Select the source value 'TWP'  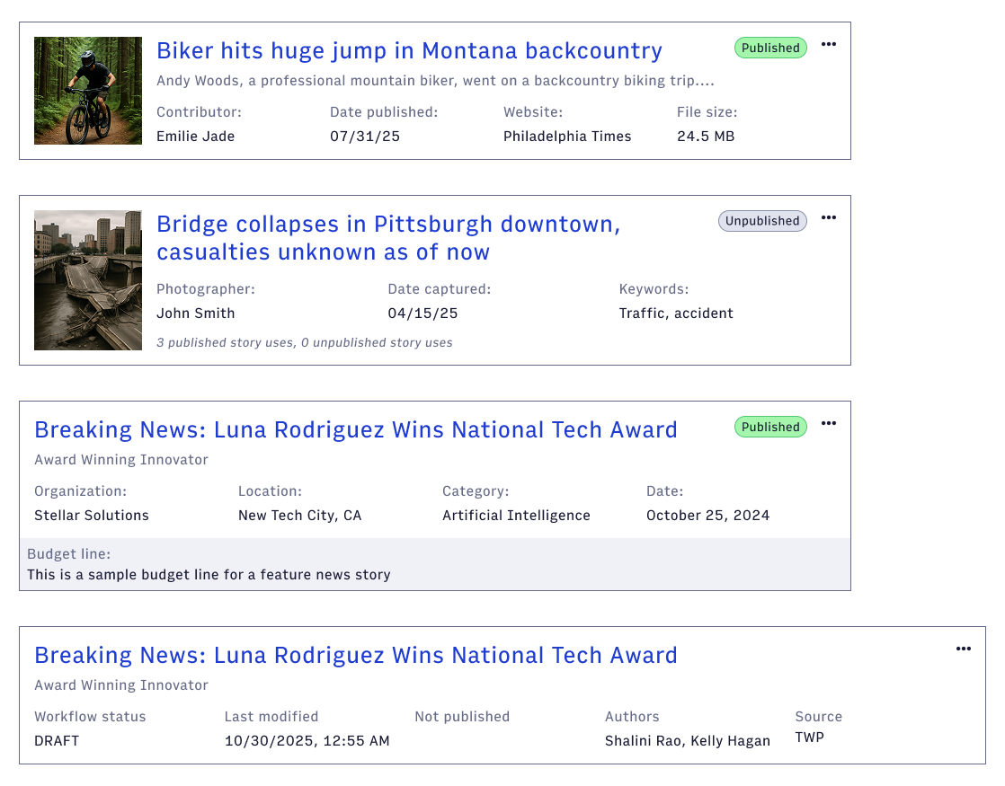point(810,737)
